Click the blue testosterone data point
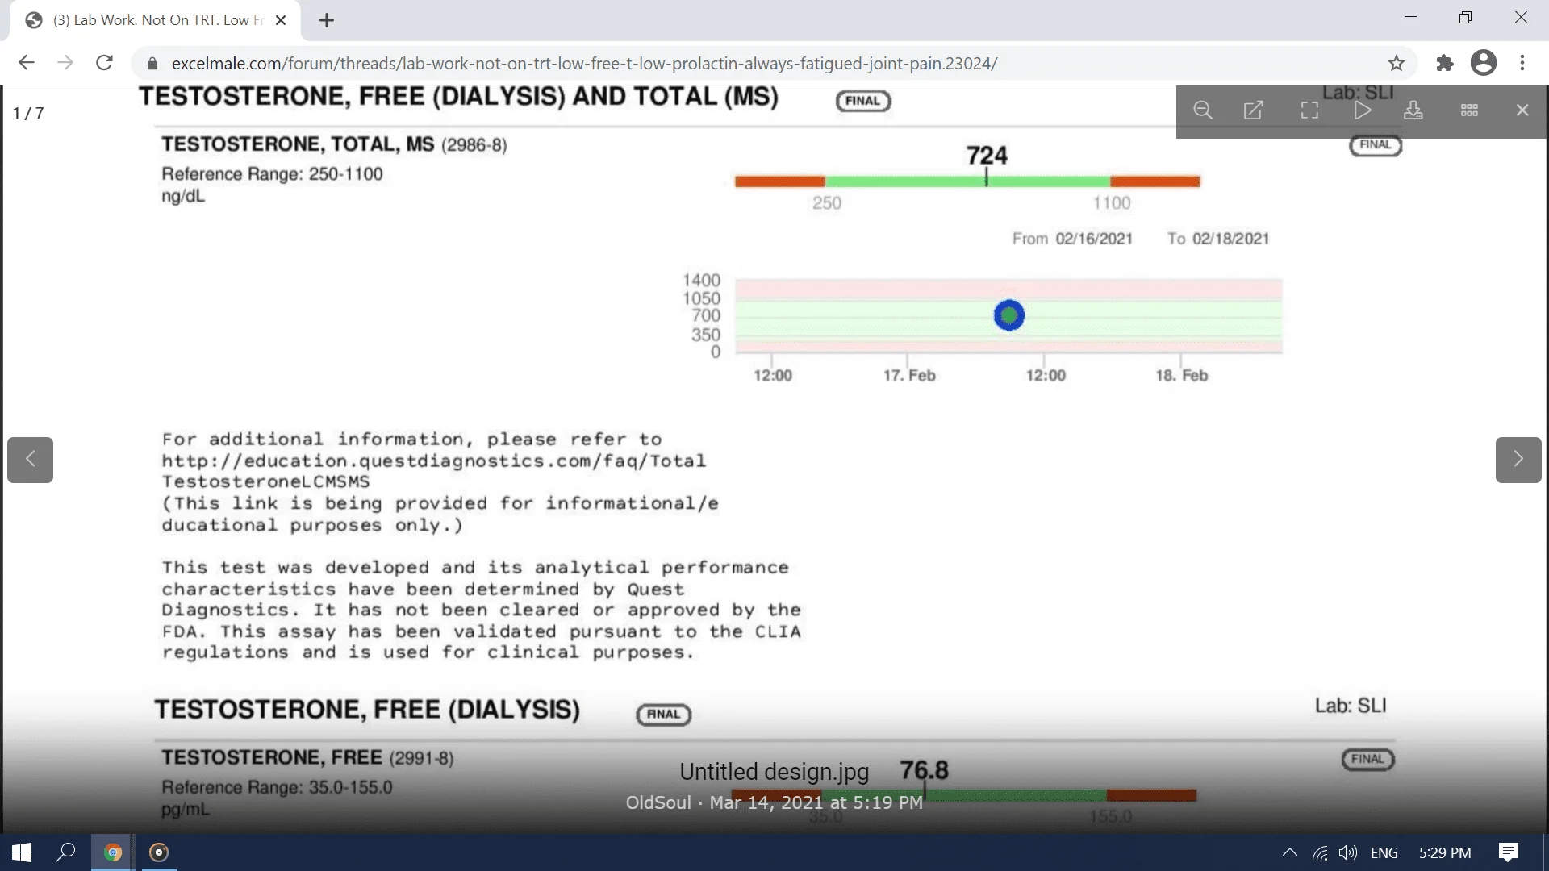The height and width of the screenshot is (871, 1549). point(1009,315)
